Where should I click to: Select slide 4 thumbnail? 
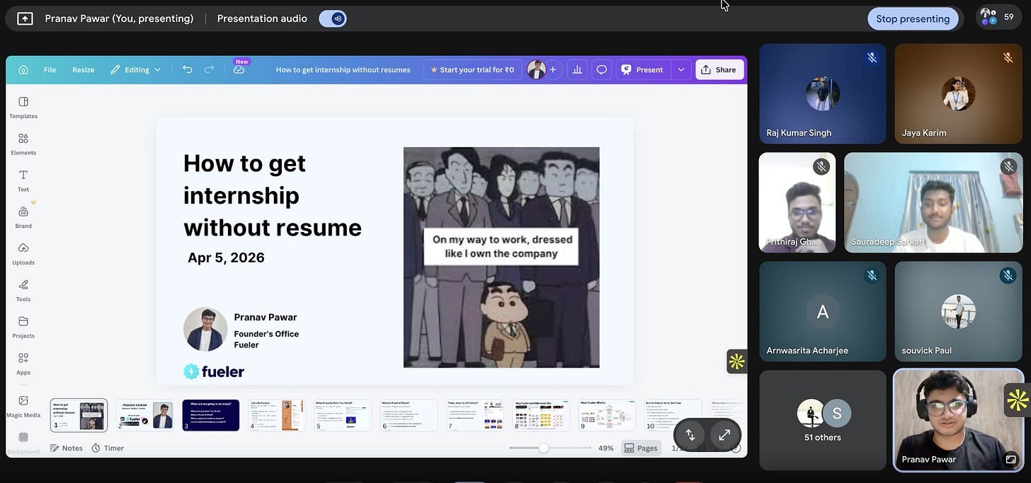277,415
